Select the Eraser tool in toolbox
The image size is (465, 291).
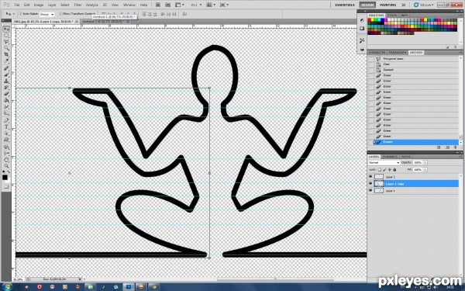[6, 94]
